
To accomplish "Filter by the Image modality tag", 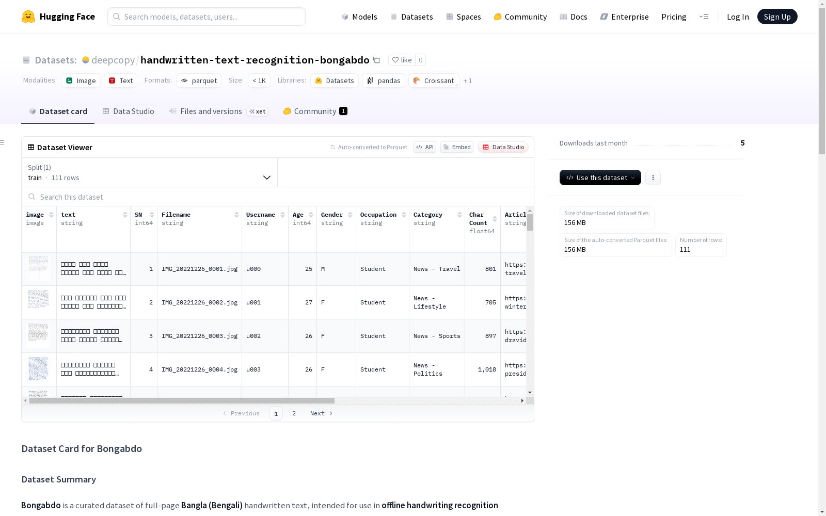I will point(81,80).
